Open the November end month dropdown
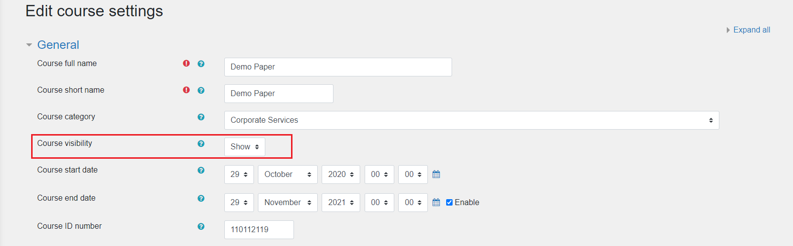Viewport: 793px width, 246px height. pos(288,203)
